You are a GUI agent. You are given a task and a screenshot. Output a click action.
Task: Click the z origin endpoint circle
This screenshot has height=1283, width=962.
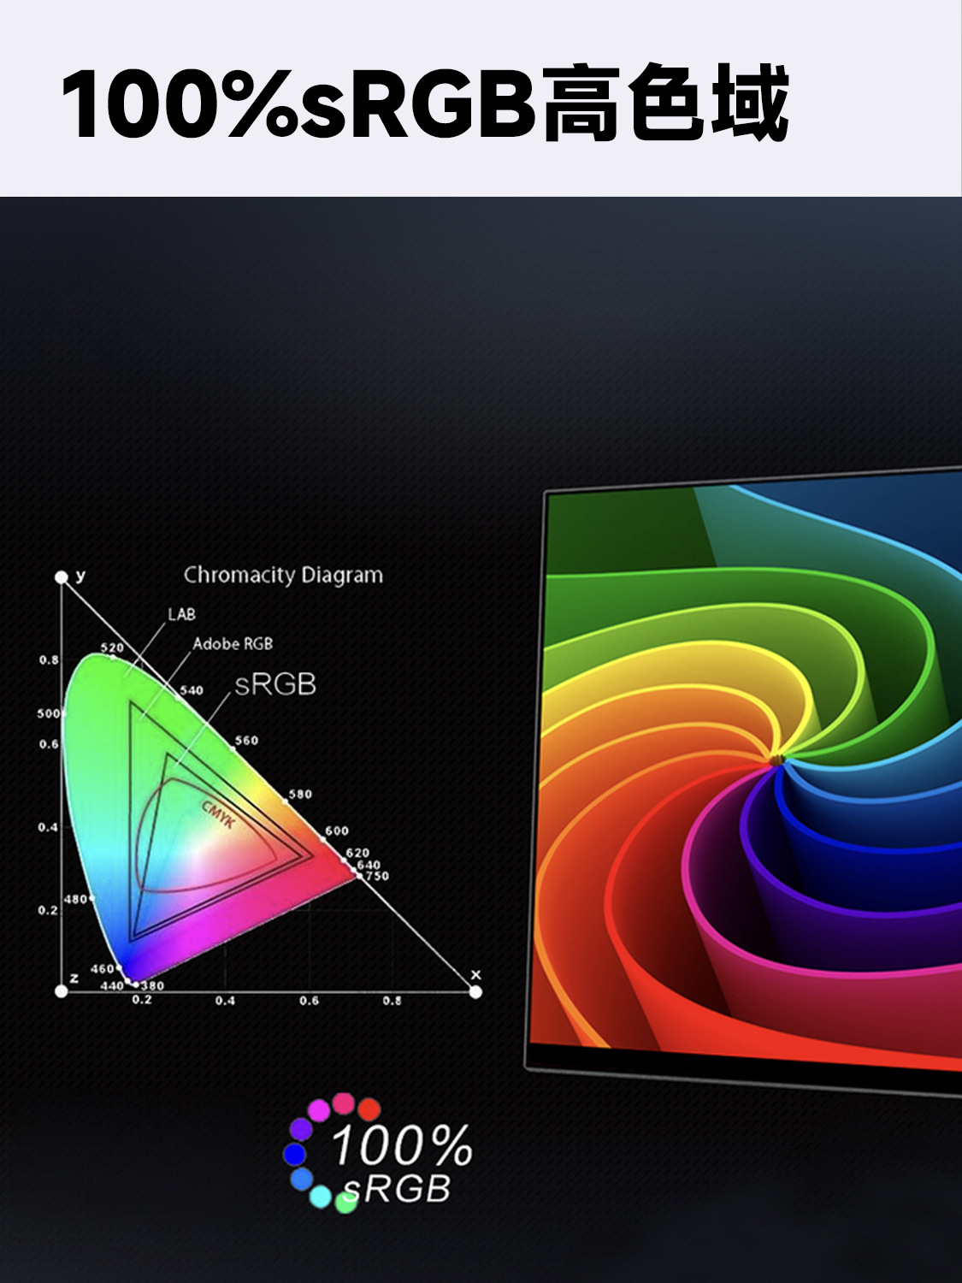61,991
